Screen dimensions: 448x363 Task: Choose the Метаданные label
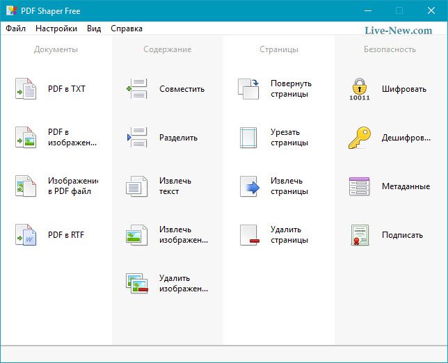(x=406, y=186)
